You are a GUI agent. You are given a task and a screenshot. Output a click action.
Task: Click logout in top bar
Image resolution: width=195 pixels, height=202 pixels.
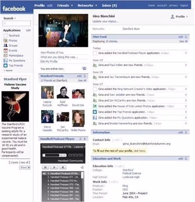[x=184, y=5]
